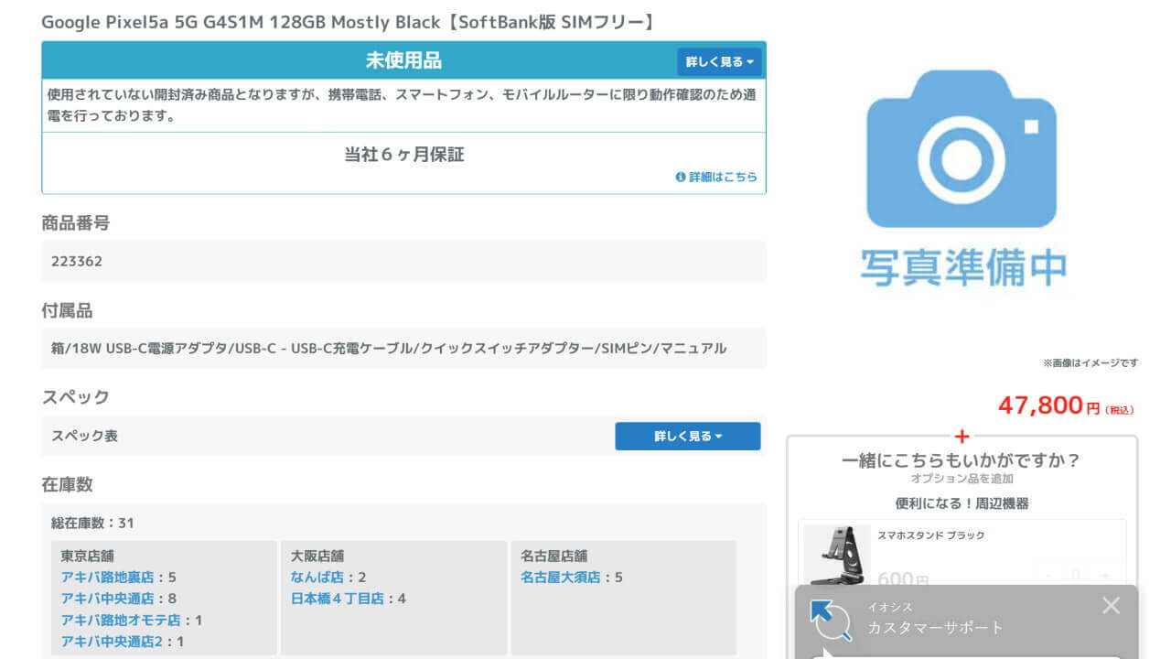Click the スマホスタンド ブラック product name
Screen dimensions: 1171x659
coord(931,535)
